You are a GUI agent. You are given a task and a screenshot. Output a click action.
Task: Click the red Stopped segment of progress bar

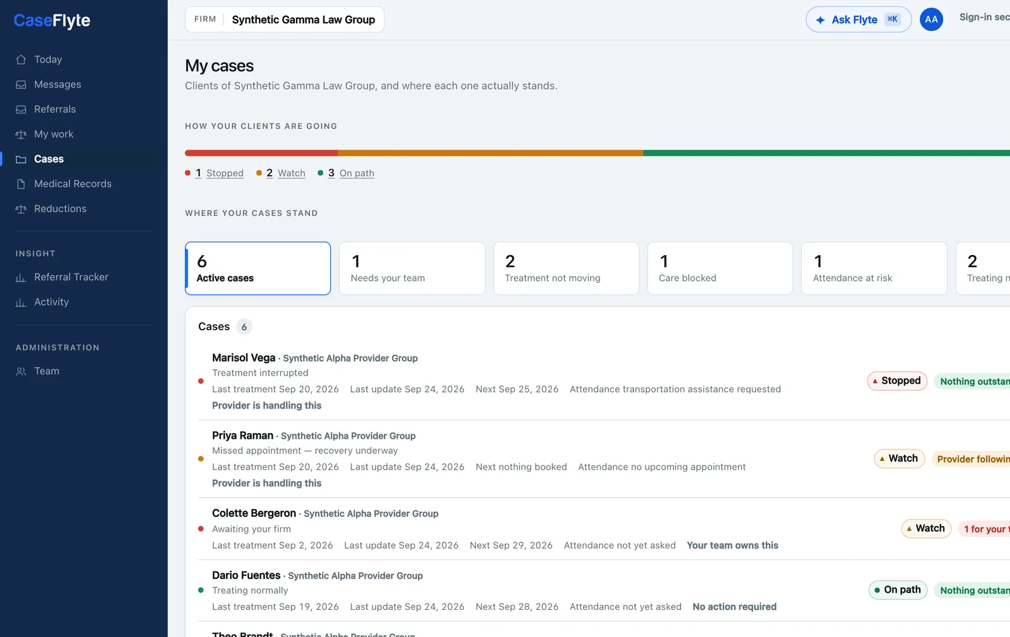tap(261, 153)
